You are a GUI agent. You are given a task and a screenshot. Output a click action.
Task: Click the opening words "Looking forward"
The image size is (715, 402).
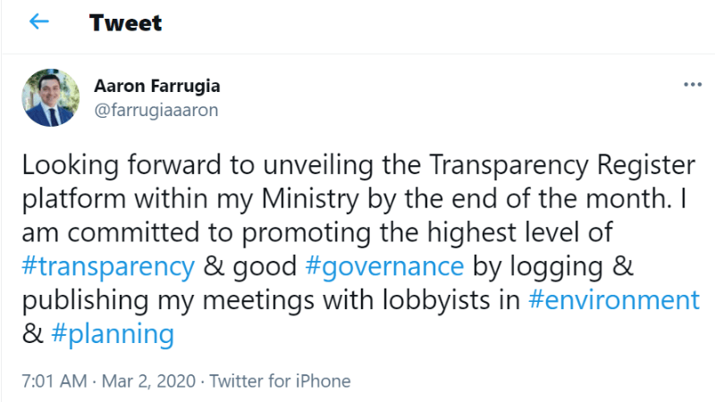click(96, 164)
